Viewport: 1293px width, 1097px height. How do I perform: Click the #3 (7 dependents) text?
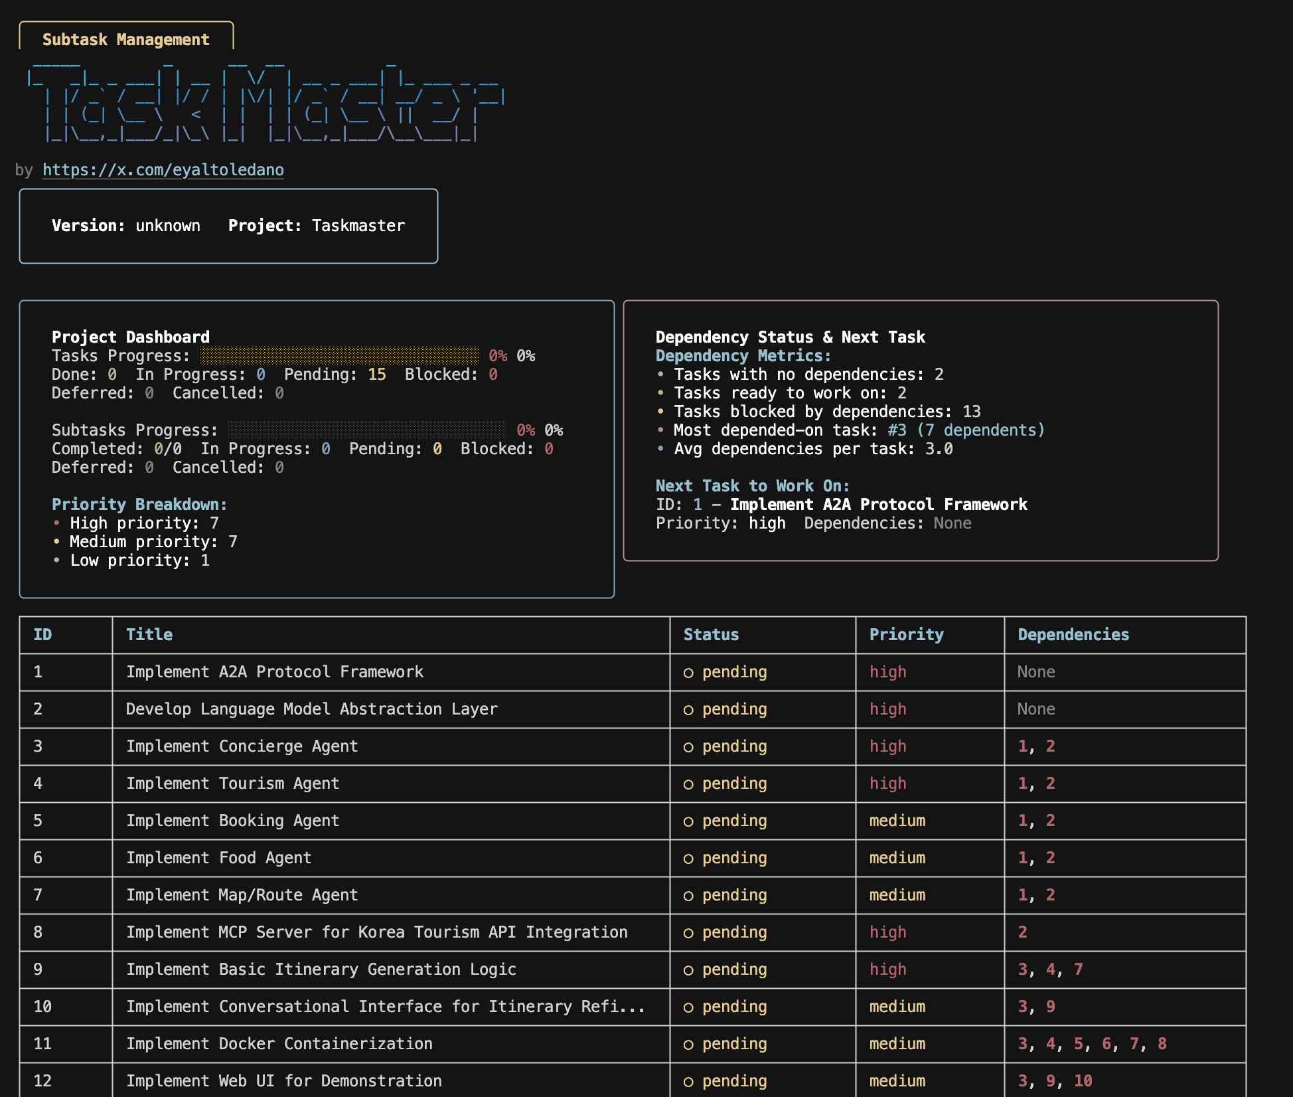[x=966, y=430]
